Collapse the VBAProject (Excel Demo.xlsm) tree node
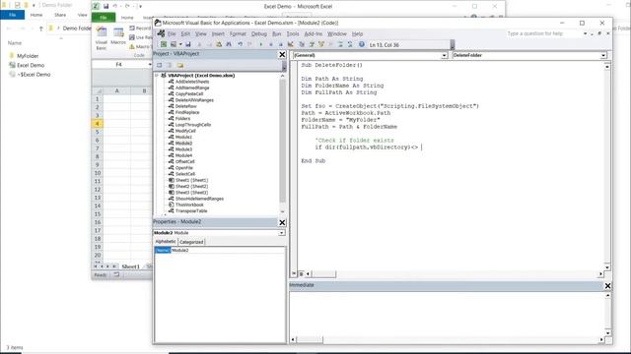Viewport: 631px width, 354px height. (x=157, y=75)
